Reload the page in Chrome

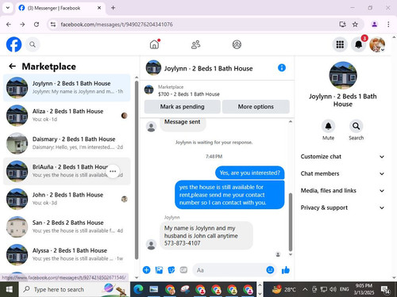(37, 25)
